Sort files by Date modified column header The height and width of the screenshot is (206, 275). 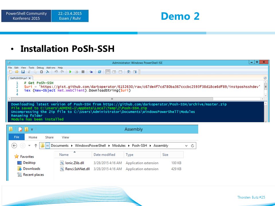tap(108, 155)
